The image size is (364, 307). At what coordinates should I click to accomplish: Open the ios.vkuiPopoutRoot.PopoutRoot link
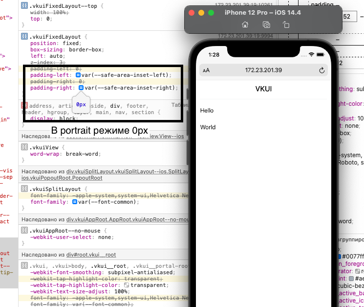tap(62, 178)
